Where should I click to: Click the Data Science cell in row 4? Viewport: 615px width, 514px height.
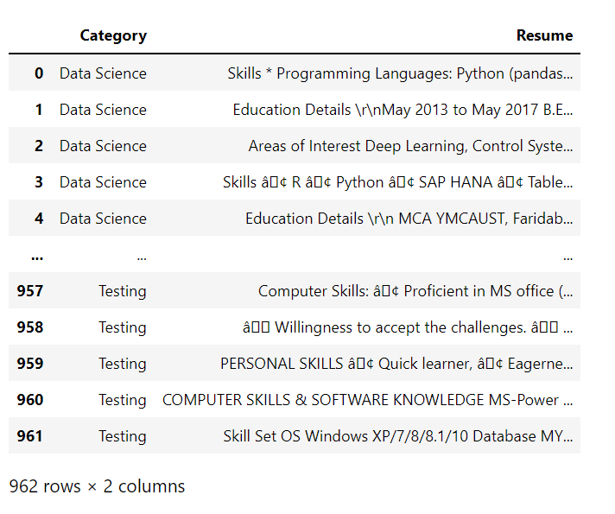coord(103,219)
